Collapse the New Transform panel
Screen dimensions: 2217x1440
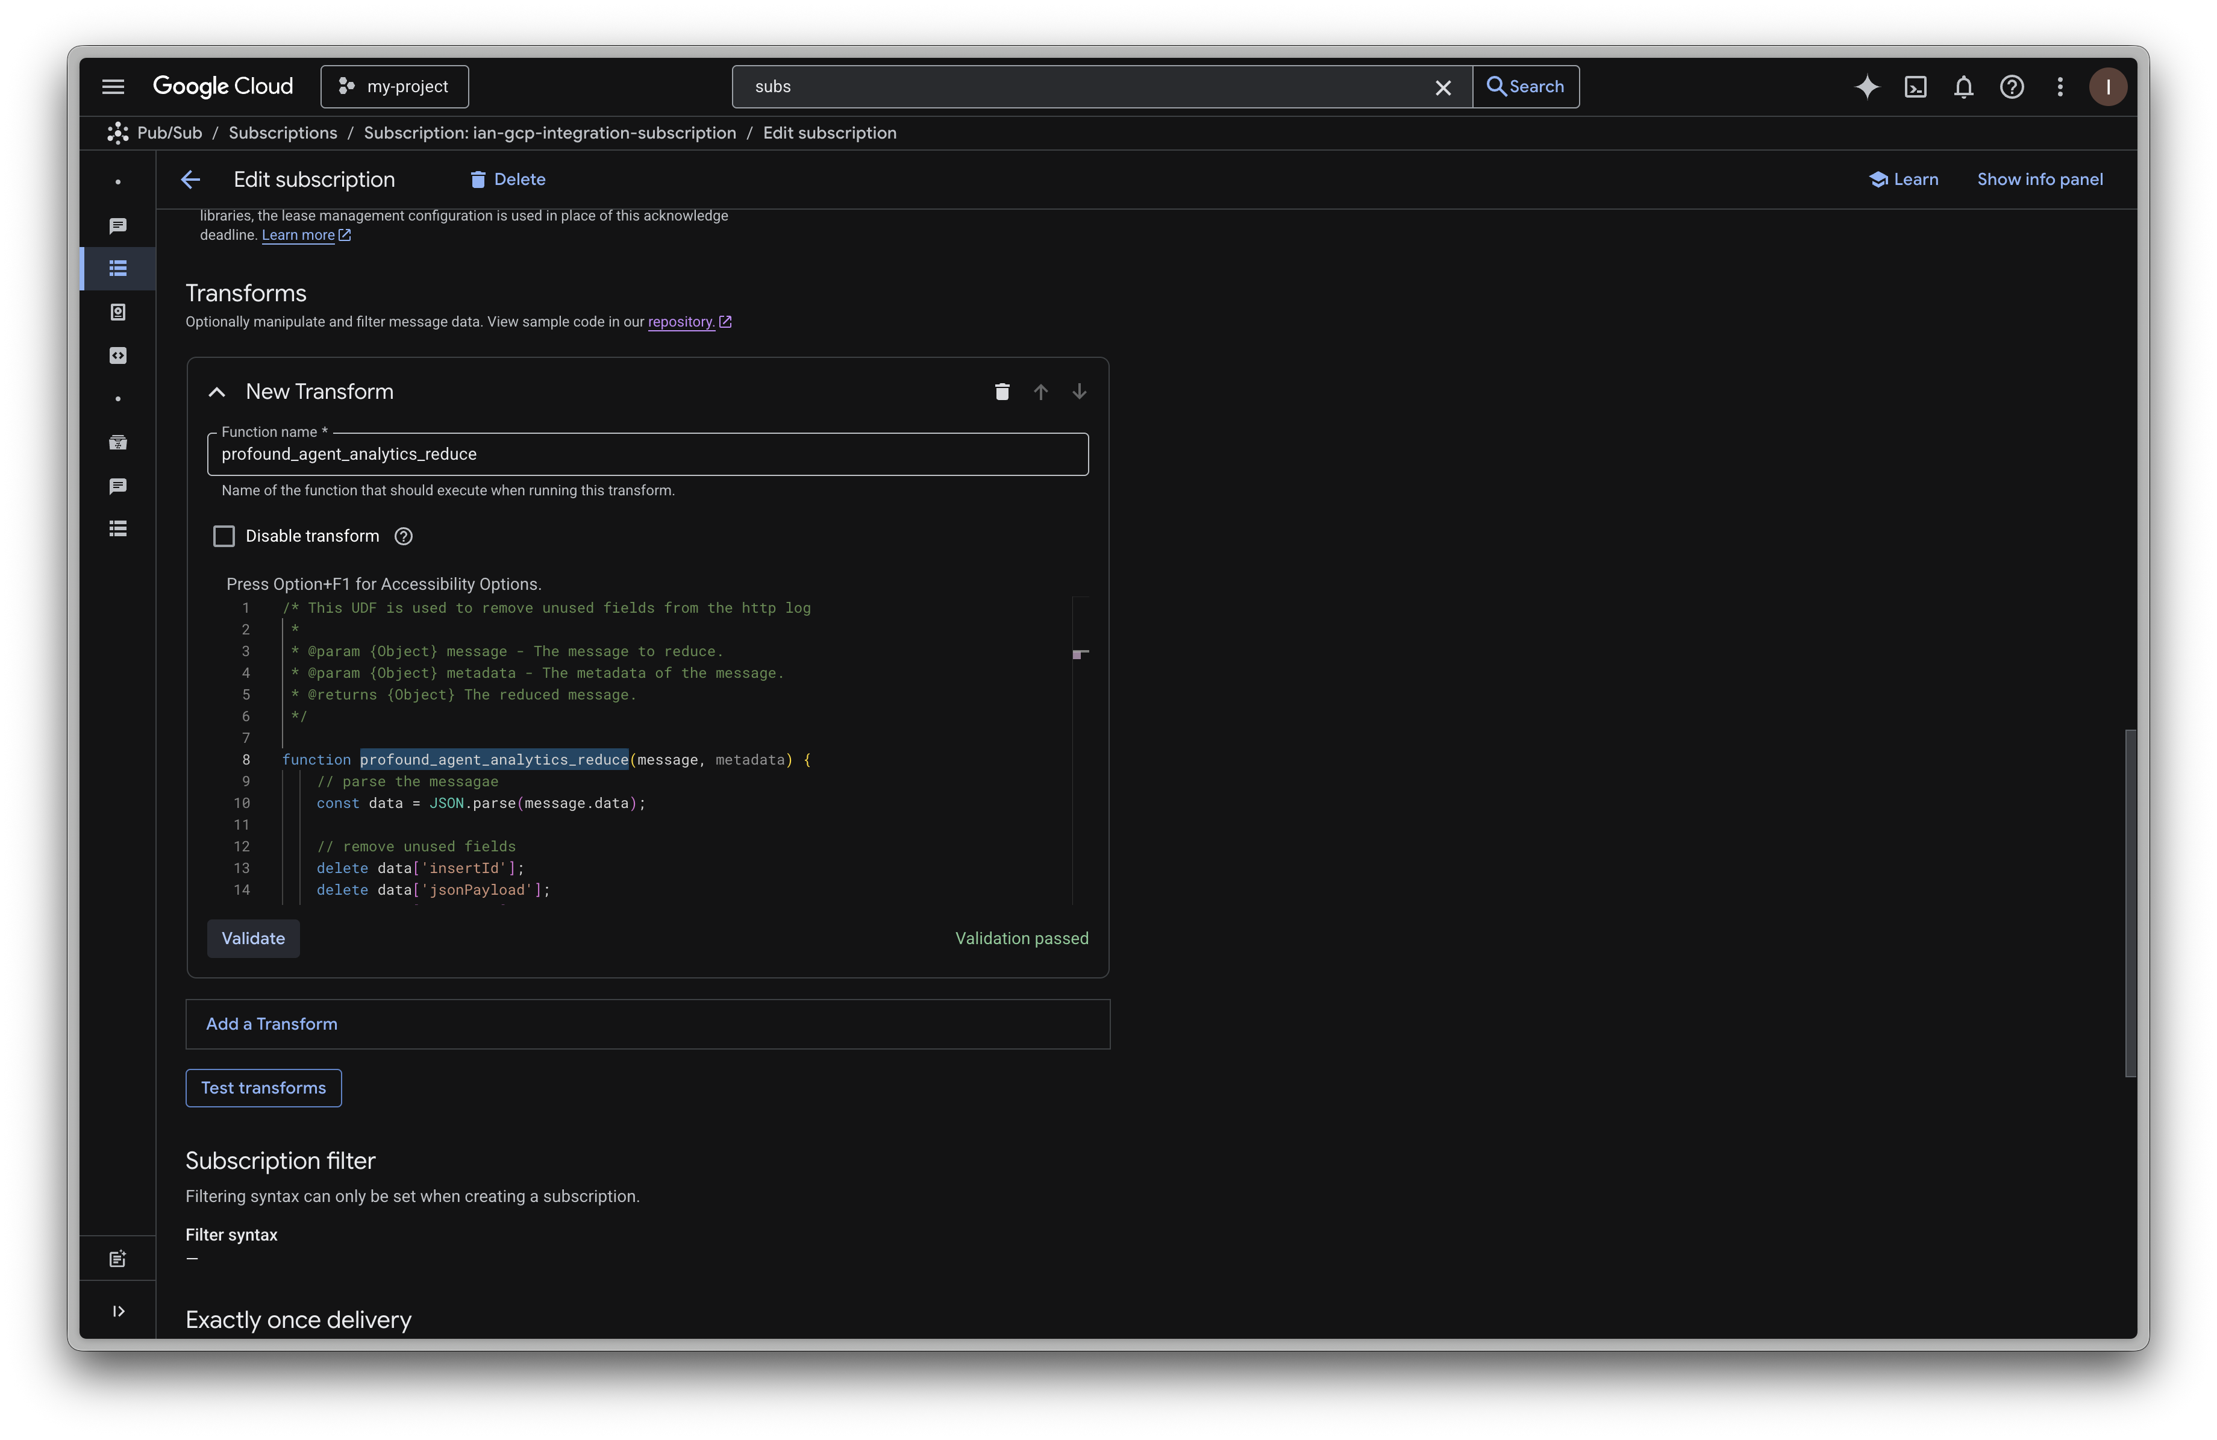click(217, 392)
